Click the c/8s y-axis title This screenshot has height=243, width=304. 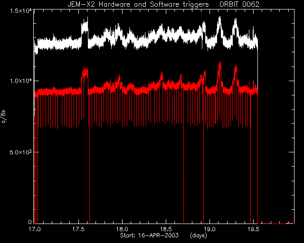4,117
